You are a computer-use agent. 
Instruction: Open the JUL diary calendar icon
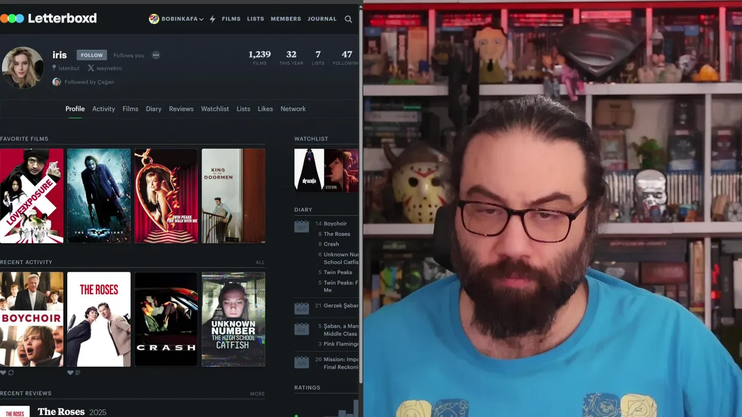point(301,329)
